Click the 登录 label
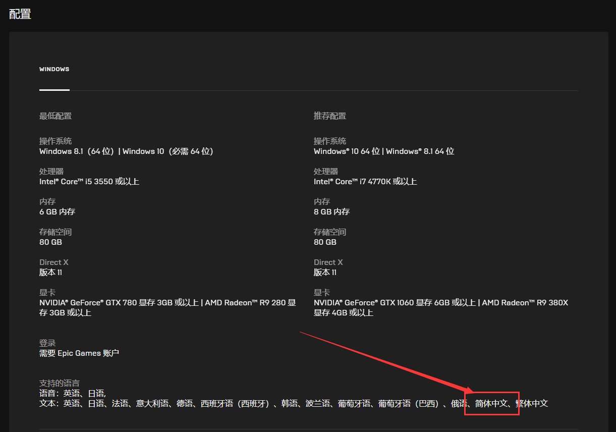 47,343
